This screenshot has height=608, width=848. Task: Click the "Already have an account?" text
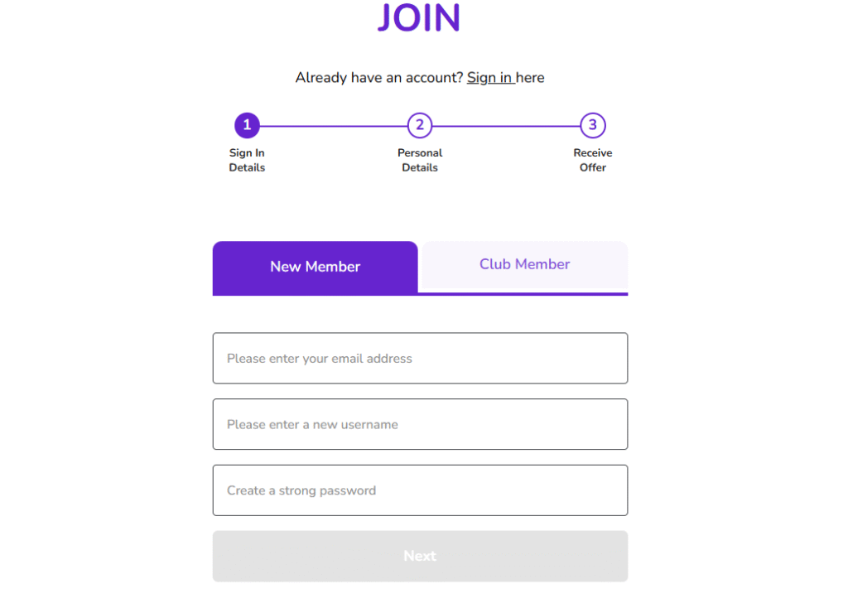point(379,78)
